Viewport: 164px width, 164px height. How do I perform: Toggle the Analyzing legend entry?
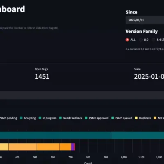pyautogui.click(x=28, y=118)
